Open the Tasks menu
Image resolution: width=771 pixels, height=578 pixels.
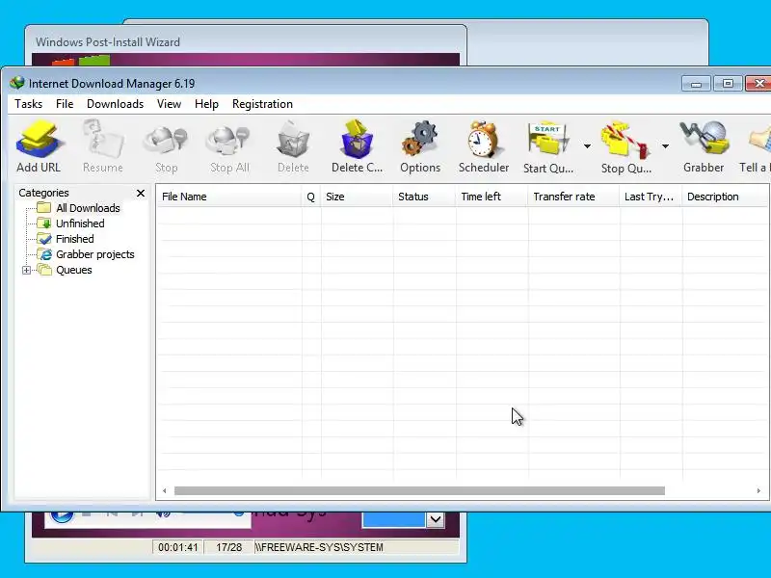tap(29, 104)
